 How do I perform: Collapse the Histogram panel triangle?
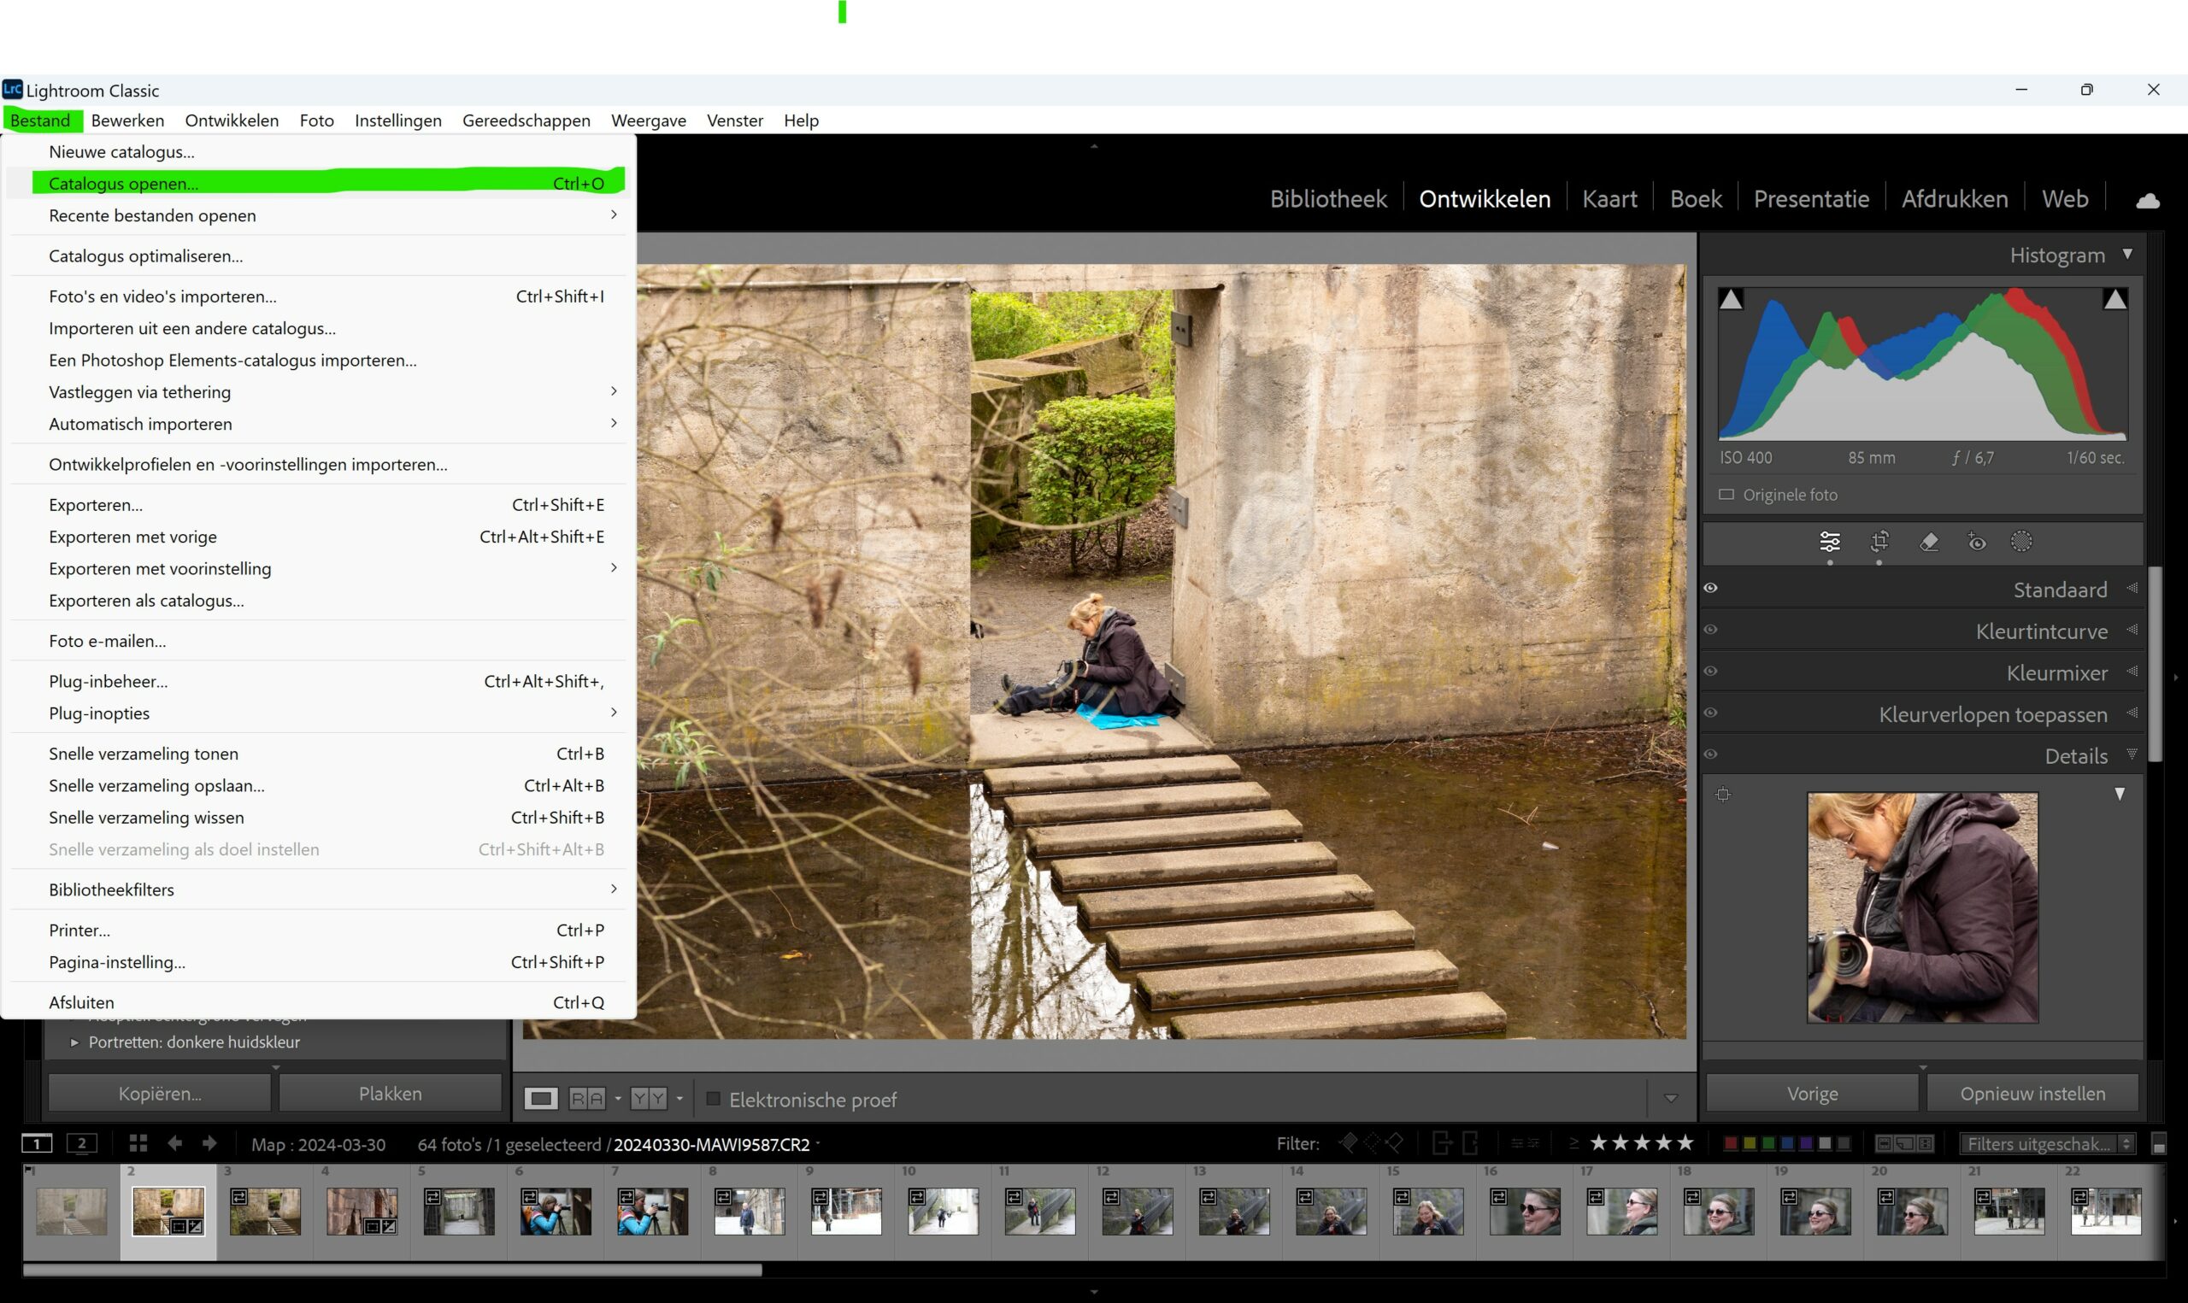(x=2127, y=254)
